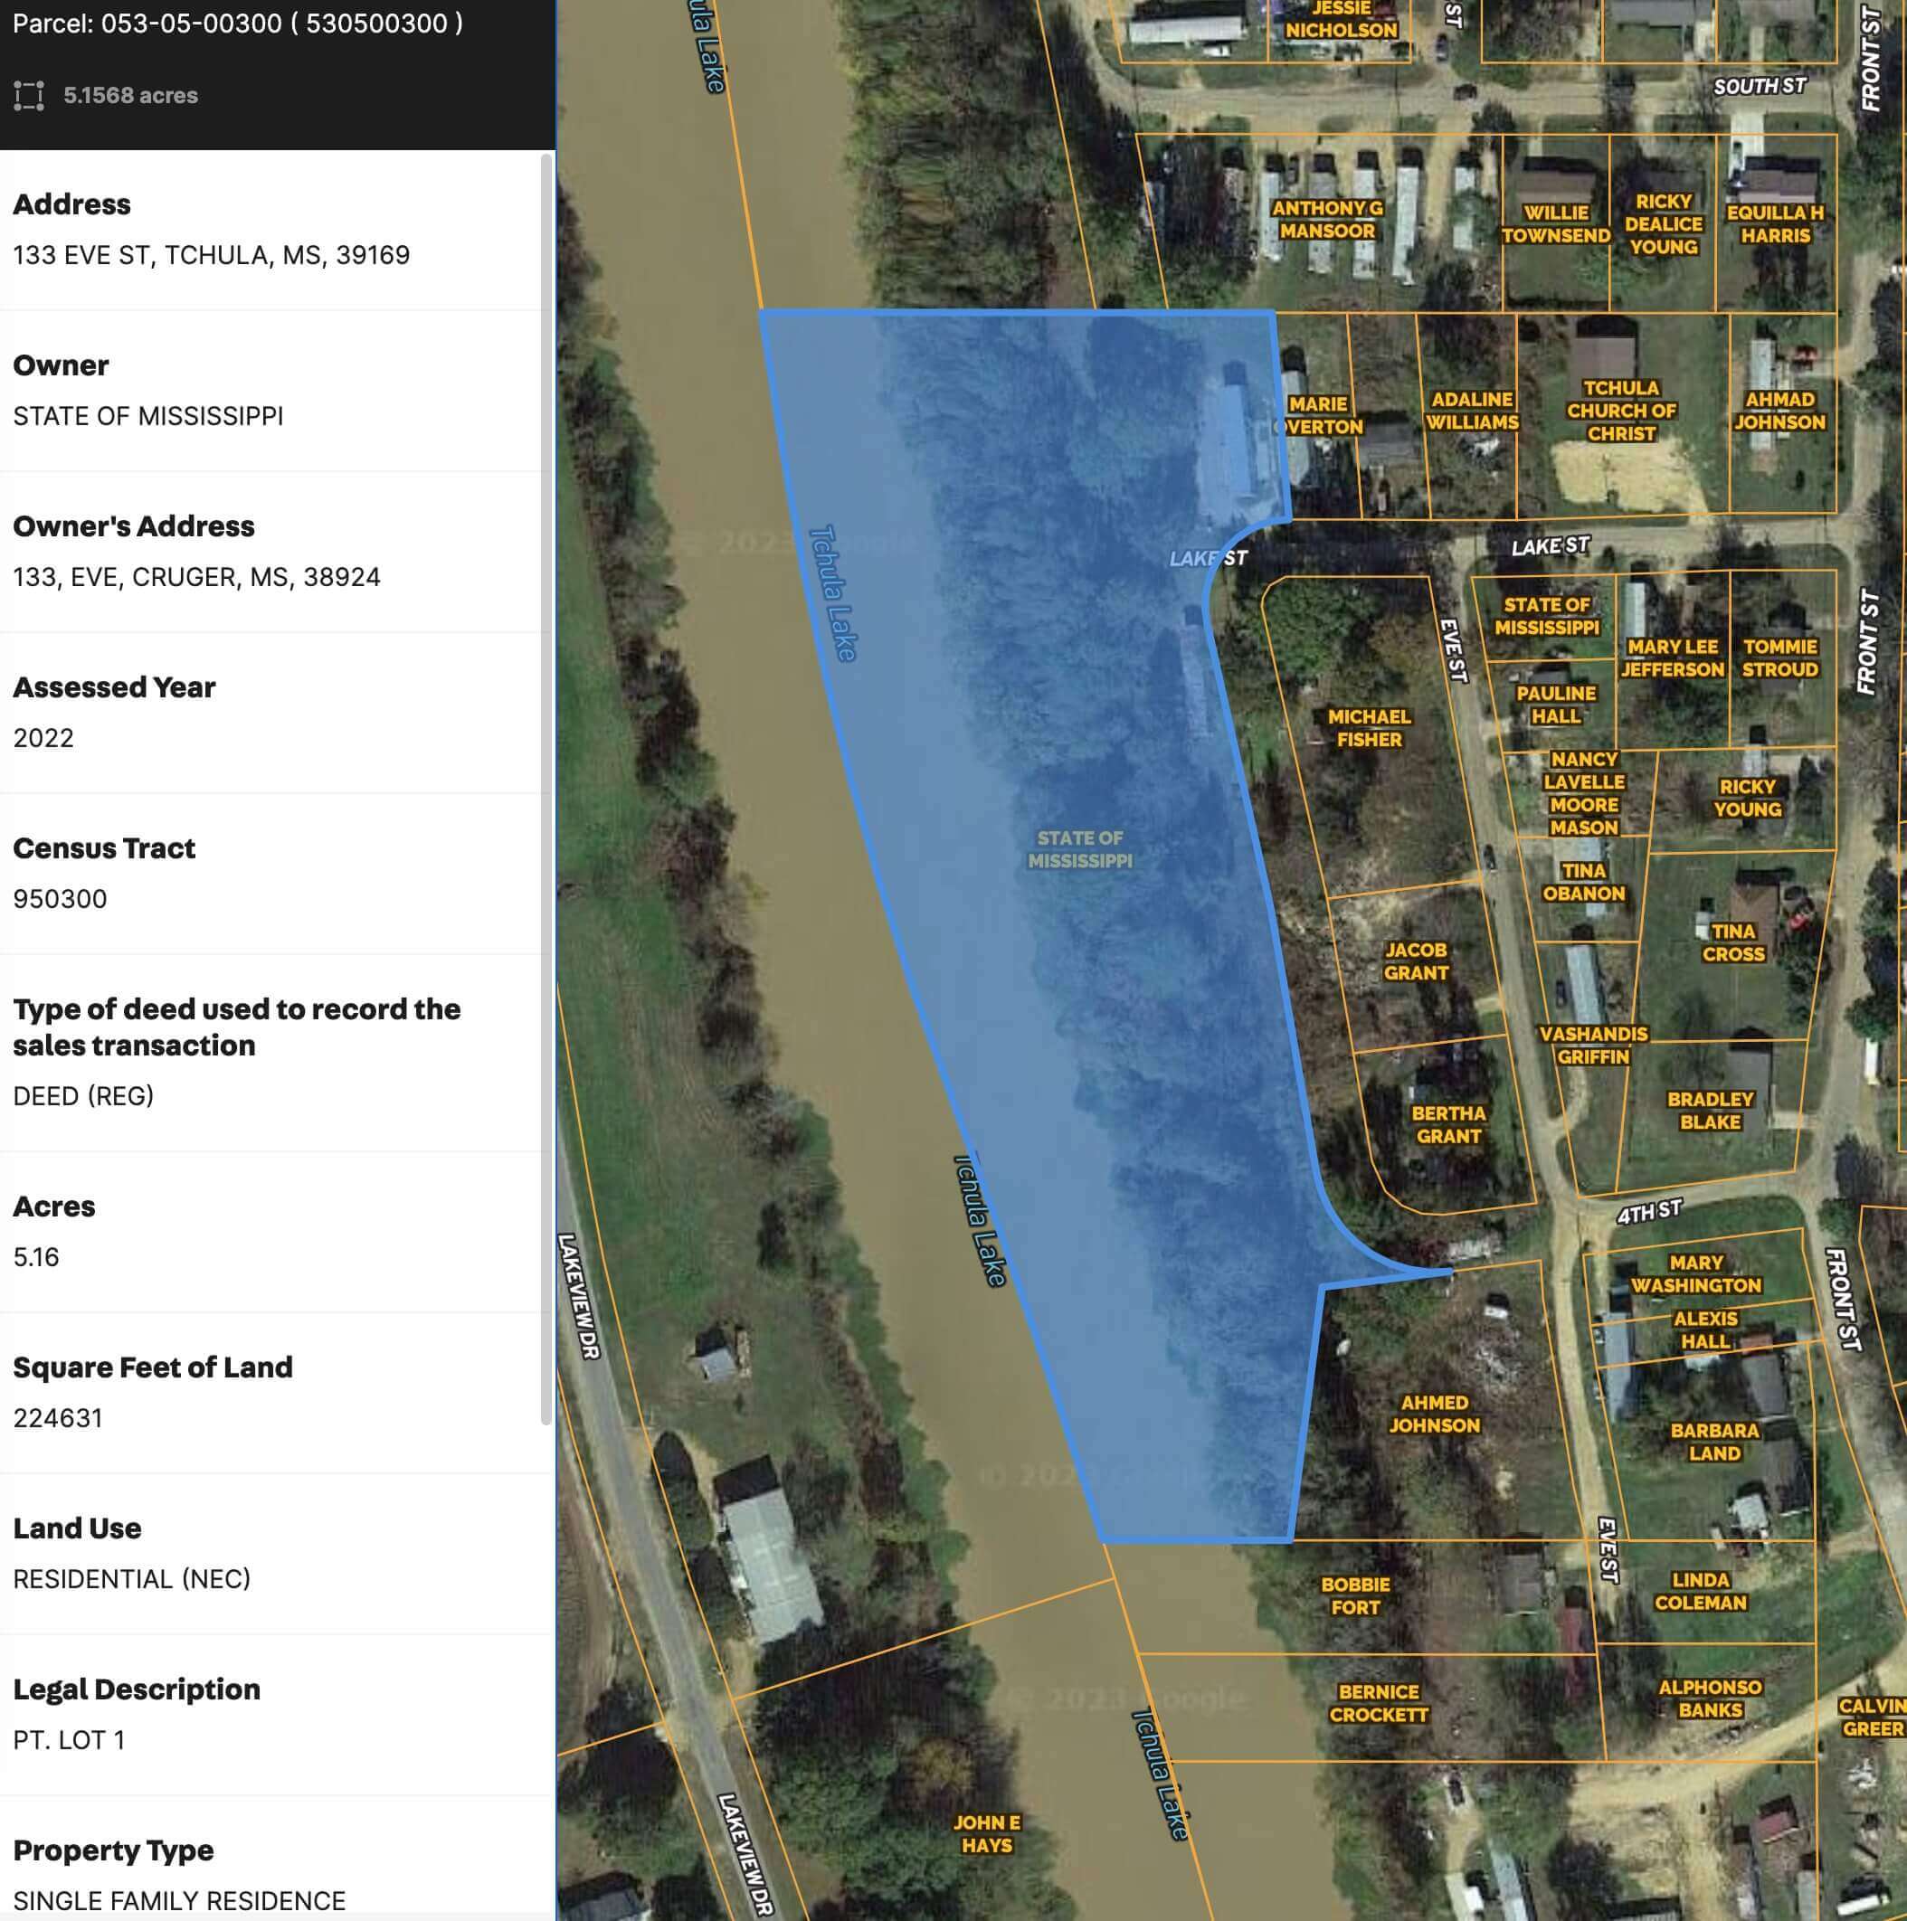Select the AHMAD JOHNSON parcel near Lake St
The width and height of the screenshot is (1907, 1921).
pos(1786,411)
